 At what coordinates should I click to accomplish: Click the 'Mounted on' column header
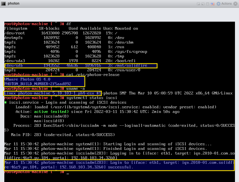(126, 29)
